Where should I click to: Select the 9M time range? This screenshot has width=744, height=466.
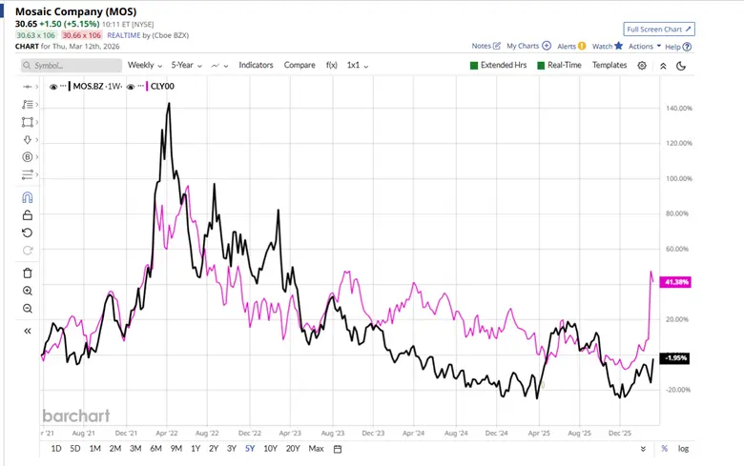176,449
